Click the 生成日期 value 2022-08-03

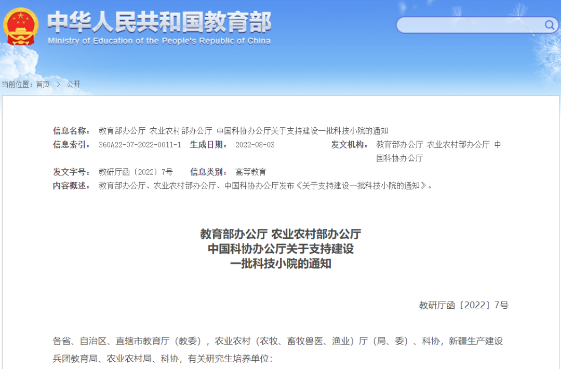(255, 145)
